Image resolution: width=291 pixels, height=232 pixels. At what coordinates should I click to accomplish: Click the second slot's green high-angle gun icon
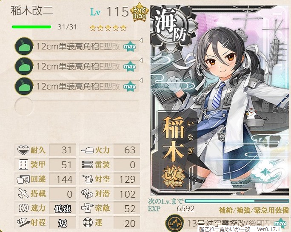click(x=24, y=66)
